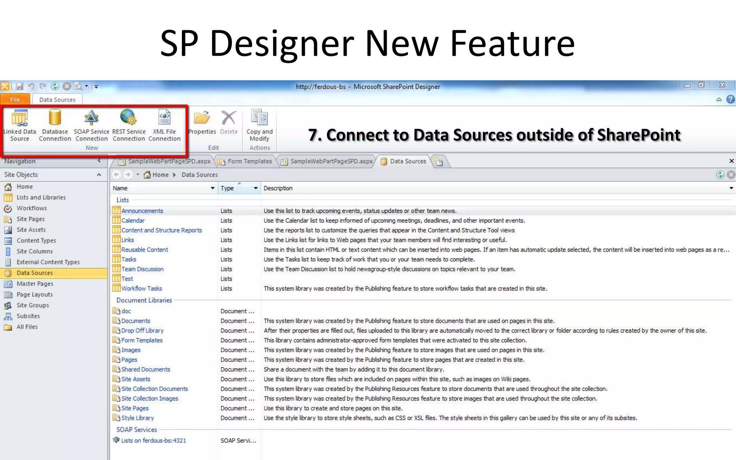Open the Linked Data Source tool
Screen dimensions: 736x460
click(x=20, y=125)
